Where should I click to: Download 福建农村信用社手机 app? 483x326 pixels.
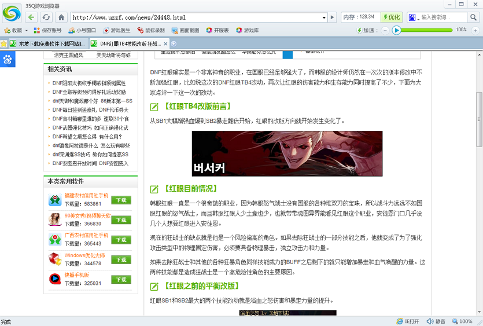tap(121, 200)
